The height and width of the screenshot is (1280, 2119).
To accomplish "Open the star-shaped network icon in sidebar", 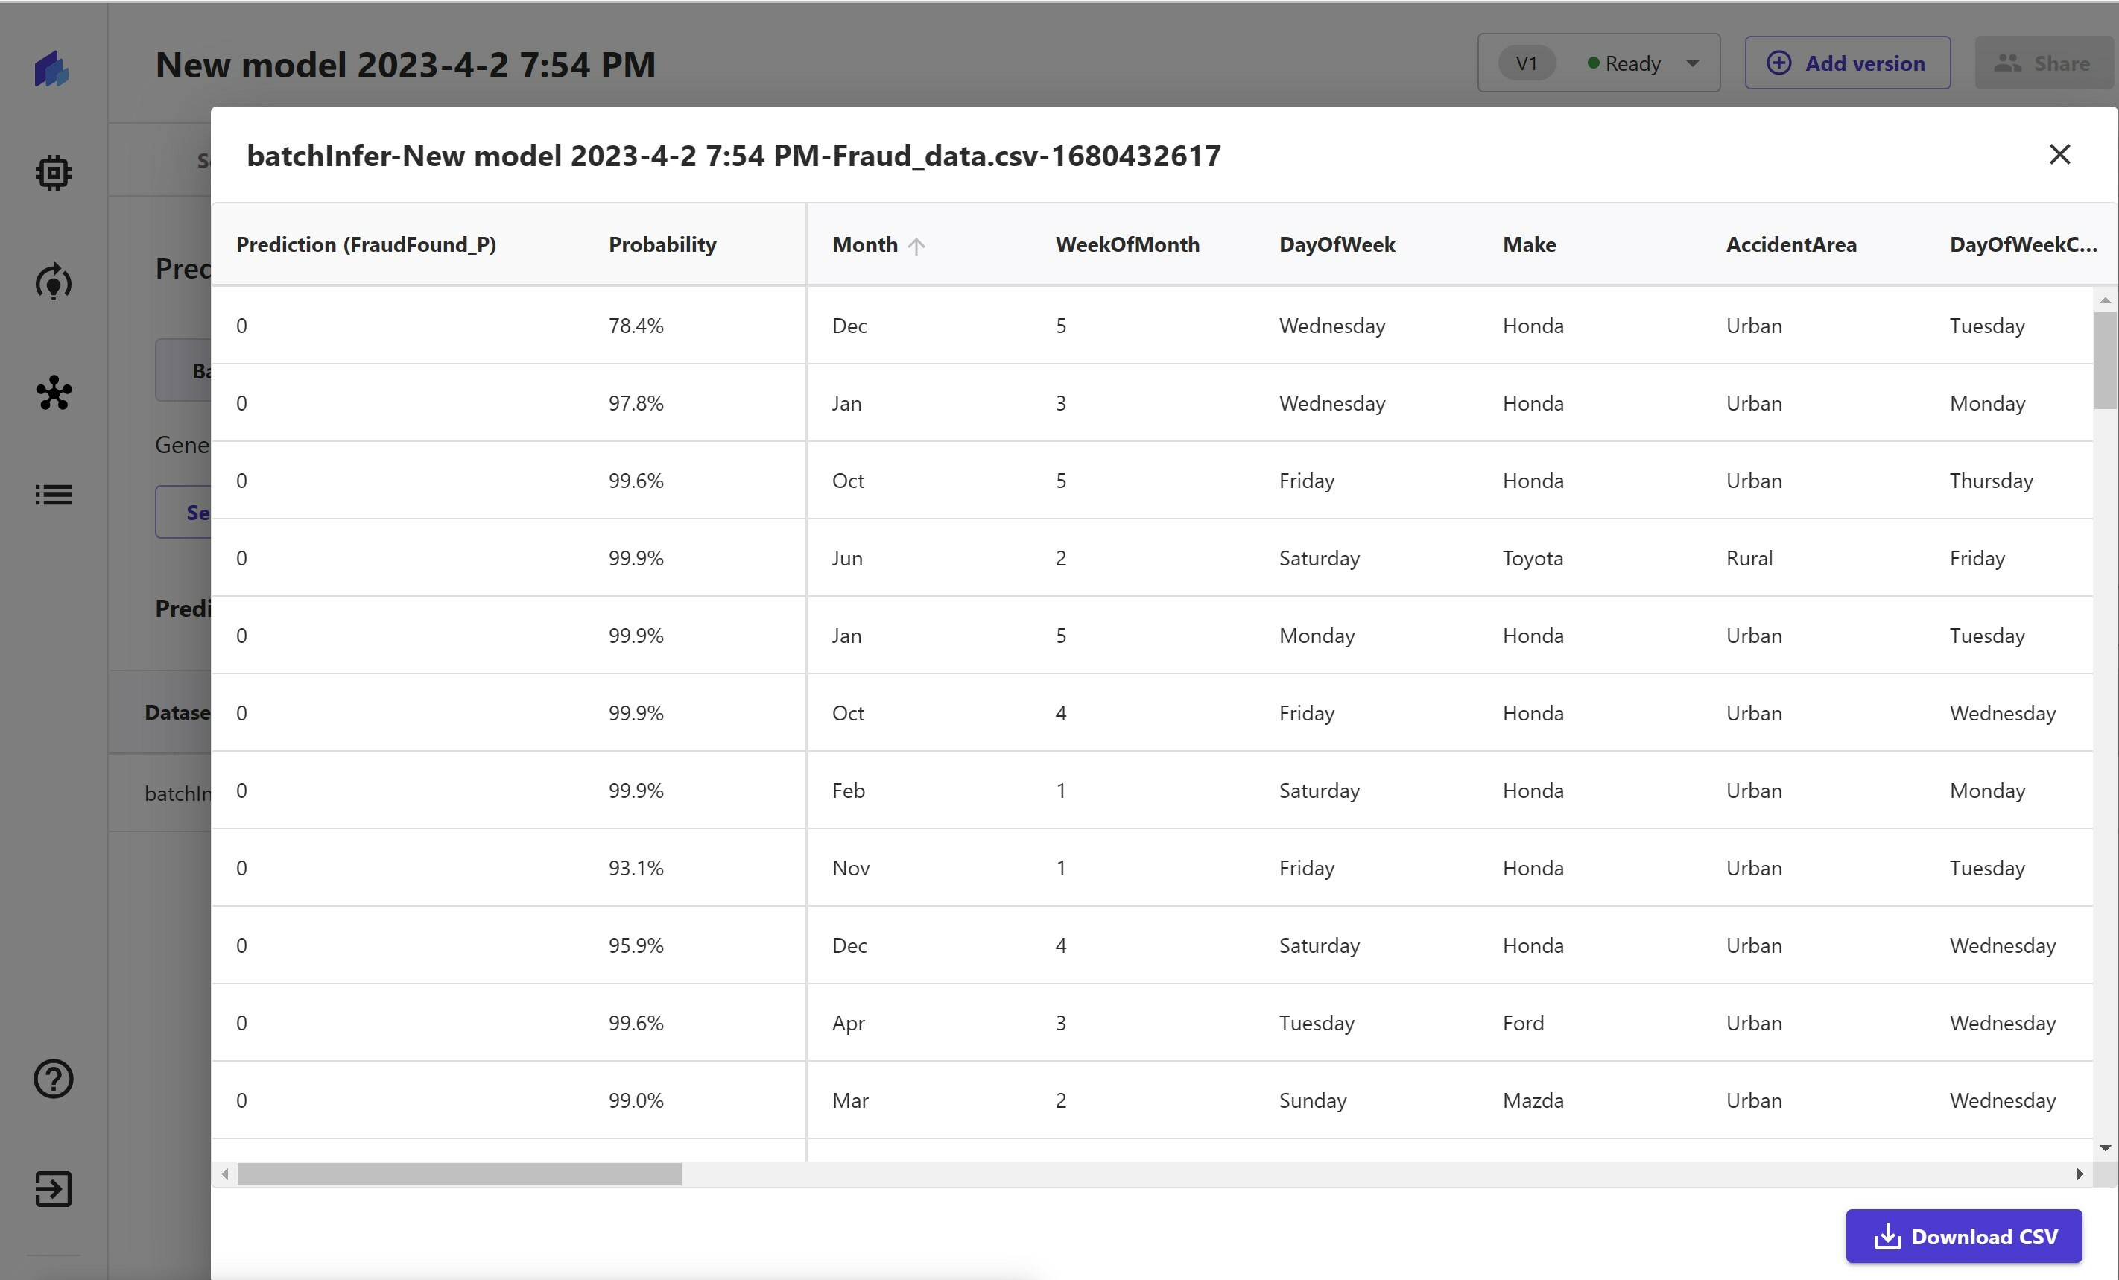I will [x=54, y=392].
